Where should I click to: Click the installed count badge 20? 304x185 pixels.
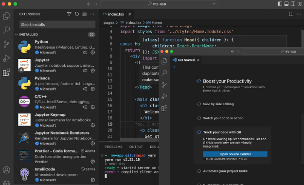pos(91,35)
